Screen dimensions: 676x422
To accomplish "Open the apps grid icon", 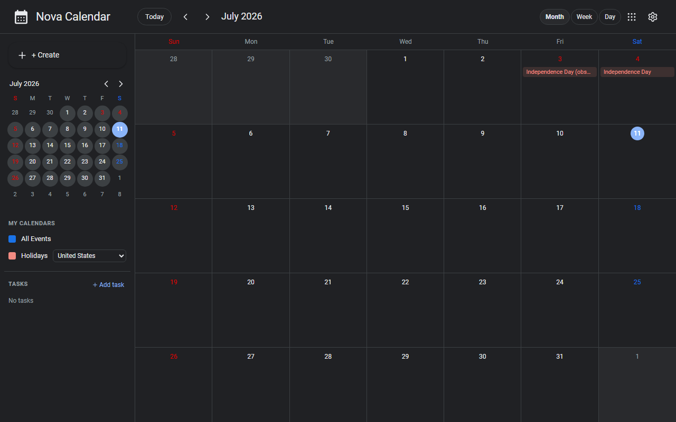I will (x=632, y=17).
